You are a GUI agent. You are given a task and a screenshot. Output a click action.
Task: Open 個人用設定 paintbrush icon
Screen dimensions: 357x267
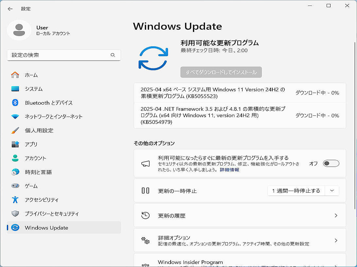15,130
